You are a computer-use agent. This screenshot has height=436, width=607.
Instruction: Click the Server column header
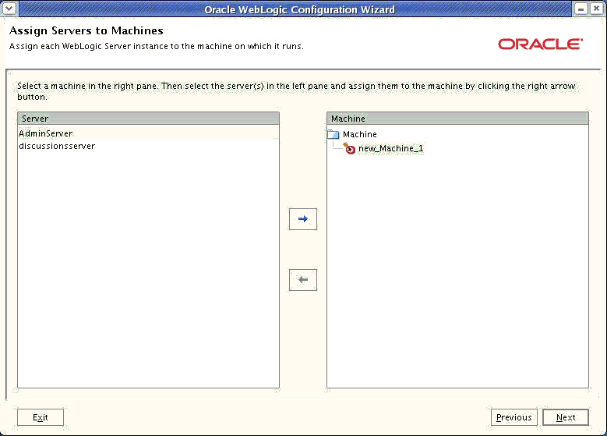pyautogui.click(x=148, y=119)
